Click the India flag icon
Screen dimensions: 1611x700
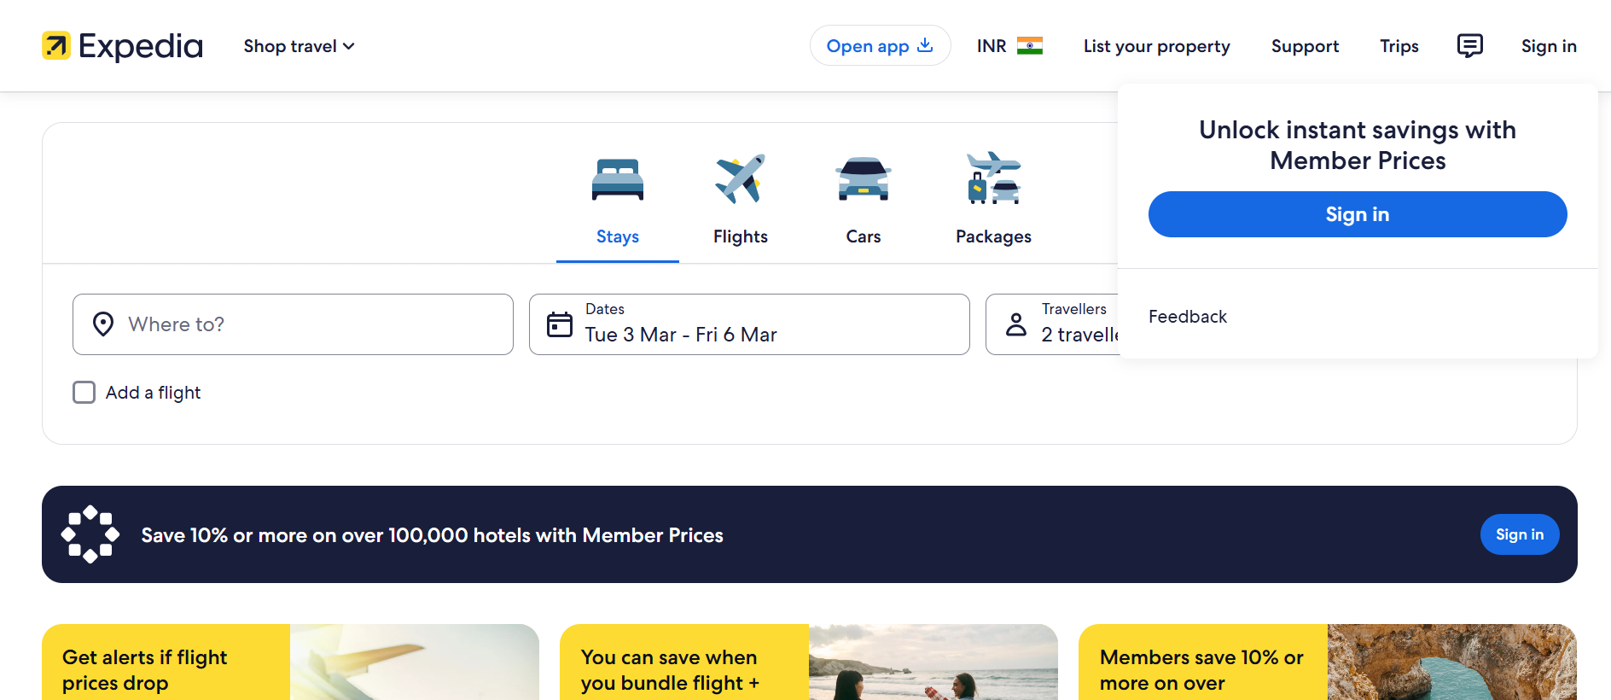click(1029, 46)
